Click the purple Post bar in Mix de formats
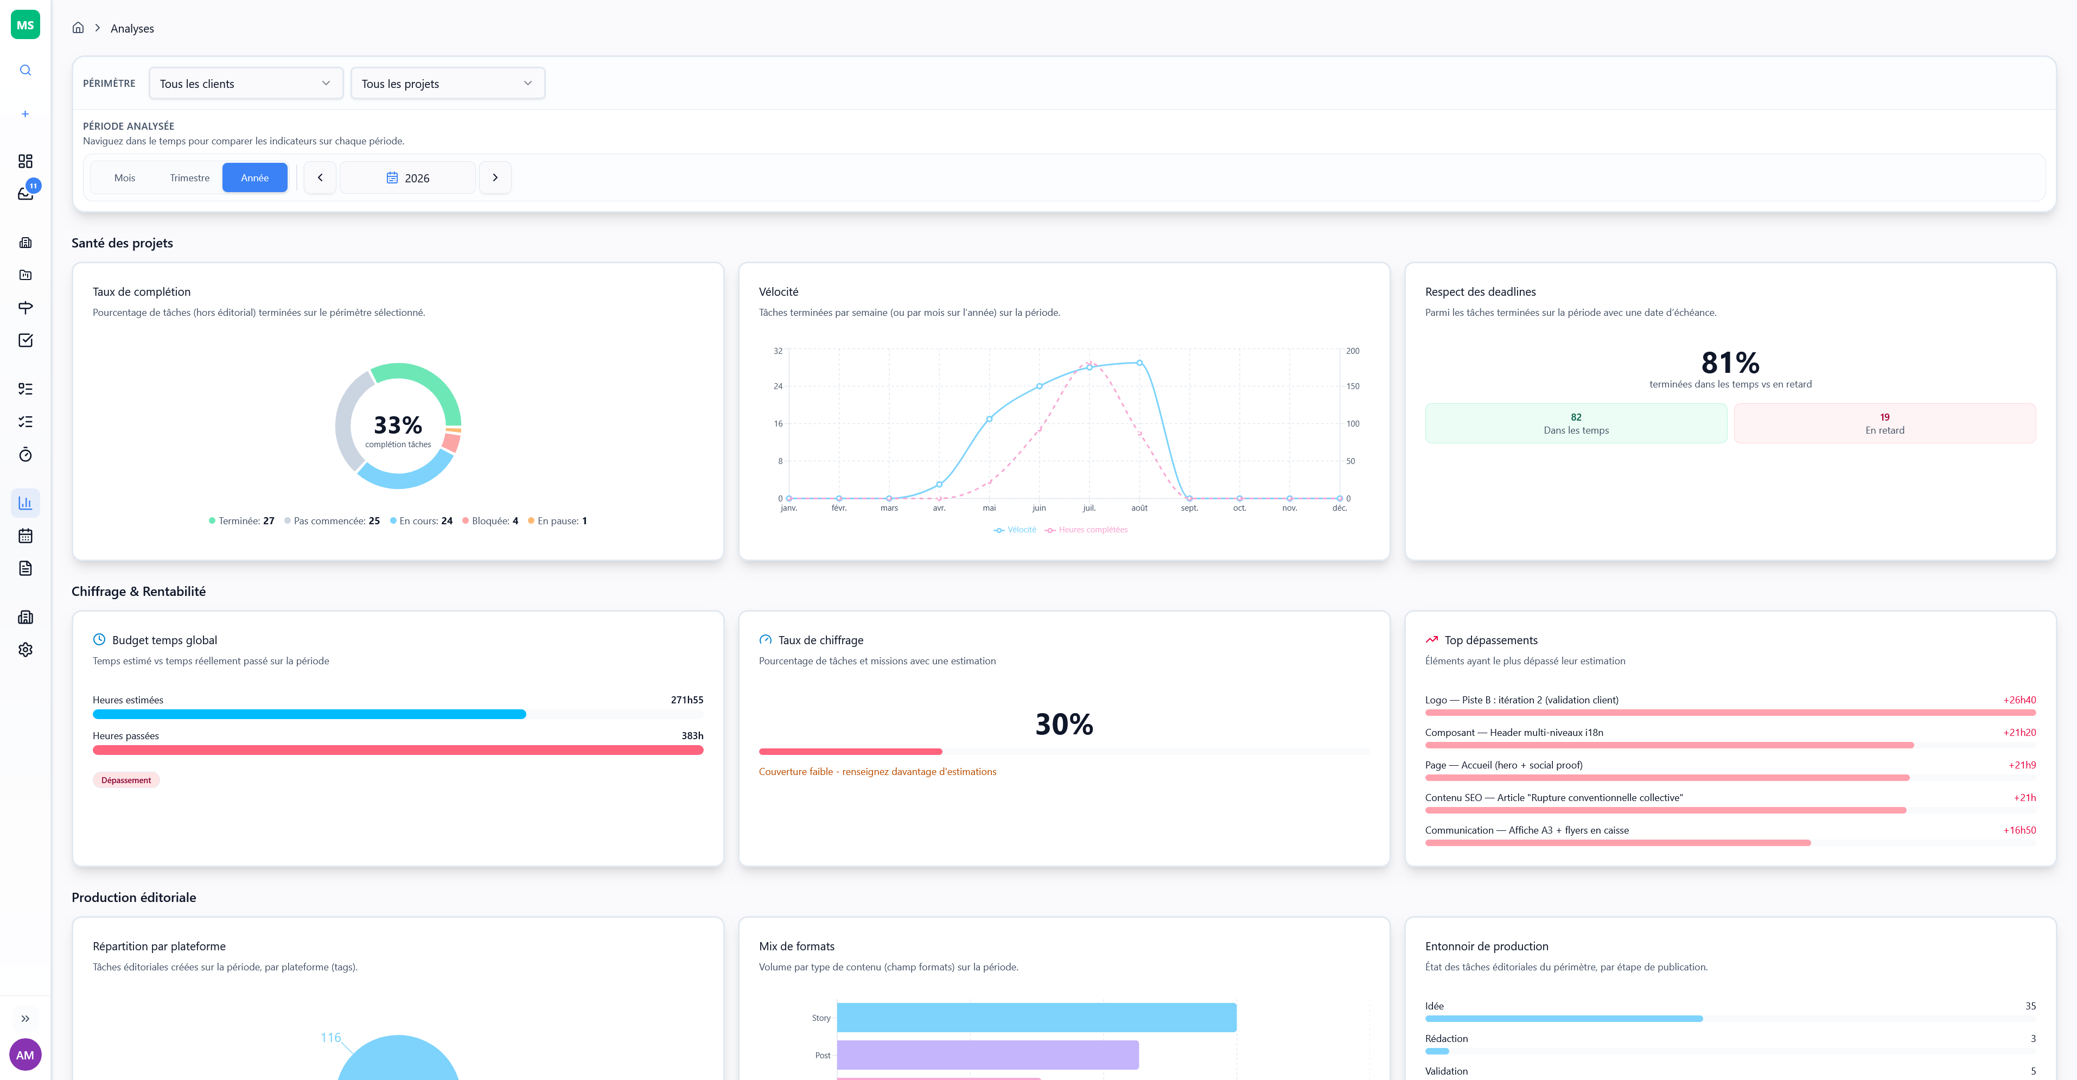 coord(987,1055)
